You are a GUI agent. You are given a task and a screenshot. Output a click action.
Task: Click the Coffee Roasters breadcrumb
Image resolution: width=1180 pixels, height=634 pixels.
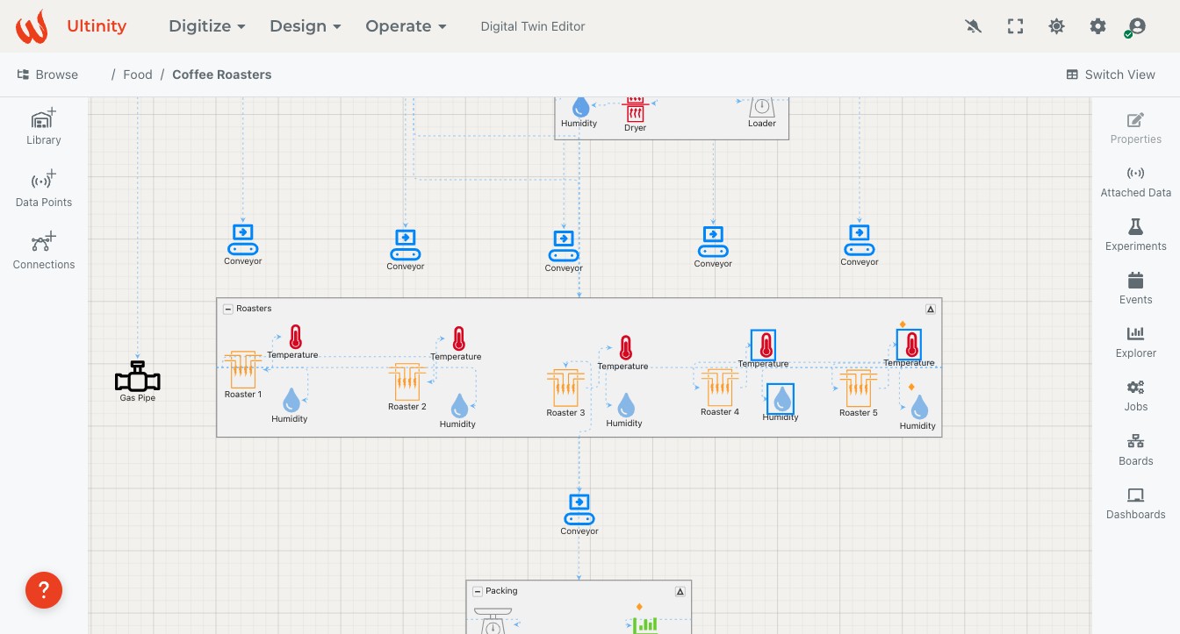(222, 75)
